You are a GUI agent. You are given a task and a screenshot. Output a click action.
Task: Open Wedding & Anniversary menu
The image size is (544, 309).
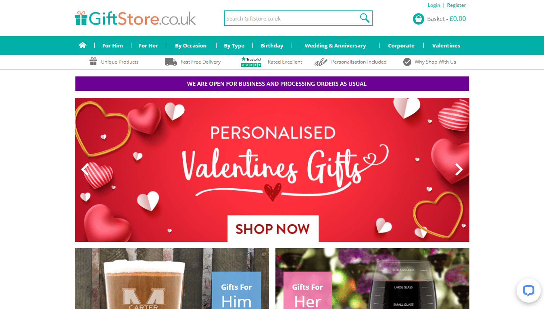pos(335,45)
